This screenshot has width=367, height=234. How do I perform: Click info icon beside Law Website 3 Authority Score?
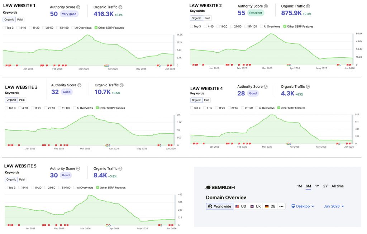[x=80, y=85]
